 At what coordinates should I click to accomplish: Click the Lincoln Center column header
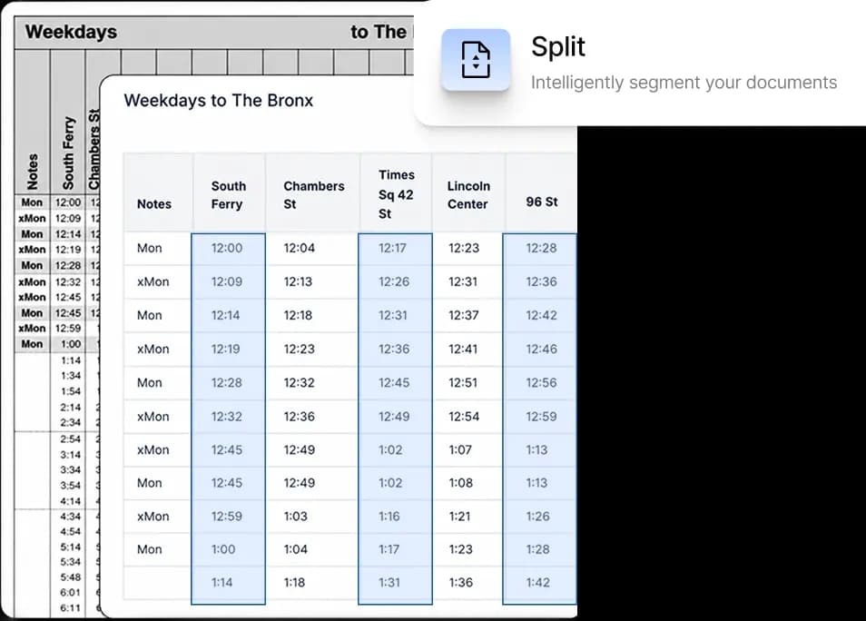coord(468,195)
